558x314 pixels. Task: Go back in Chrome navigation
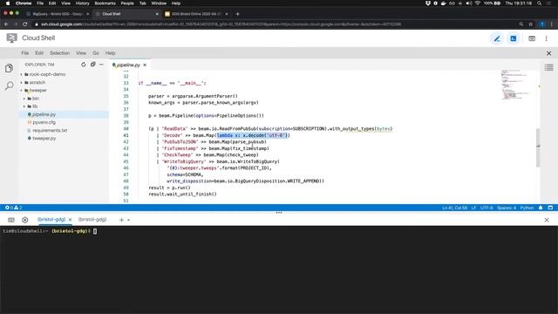tap(6, 24)
